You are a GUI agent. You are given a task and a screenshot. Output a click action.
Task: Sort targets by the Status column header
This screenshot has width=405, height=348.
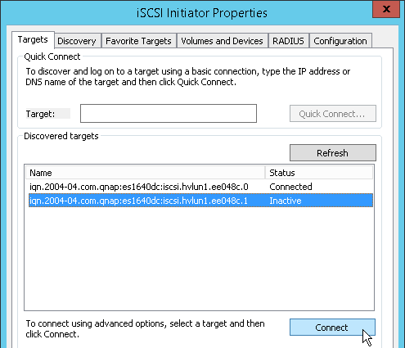[x=319, y=173]
